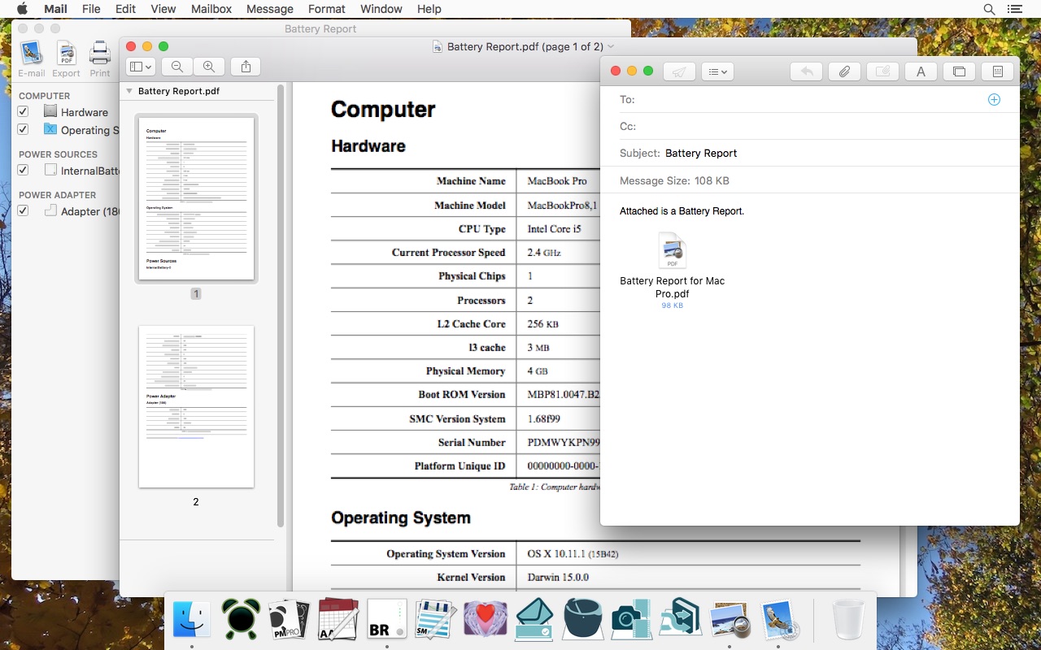Uncheck the InternalBattery checkbox
The height and width of the screenshot is (650, 1041).
[23, 170]
